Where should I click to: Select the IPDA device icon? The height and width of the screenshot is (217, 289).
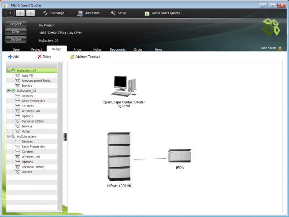(180, 156)
